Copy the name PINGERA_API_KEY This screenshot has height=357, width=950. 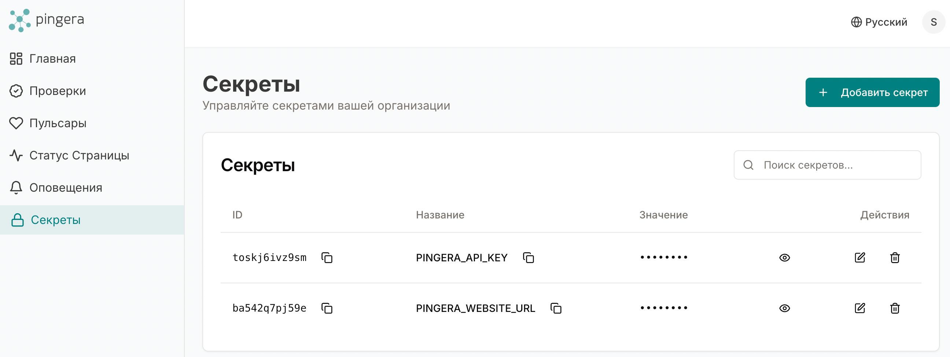[528, 257]
